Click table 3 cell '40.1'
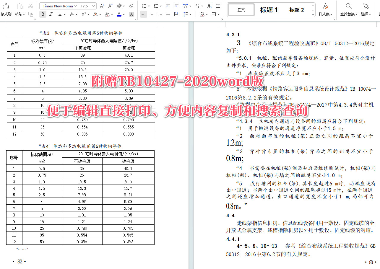Viewport: 380px width, 269px height. (129, 55)
